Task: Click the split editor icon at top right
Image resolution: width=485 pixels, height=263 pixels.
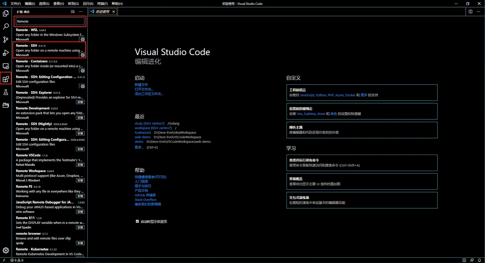Action: coord(470,12)
